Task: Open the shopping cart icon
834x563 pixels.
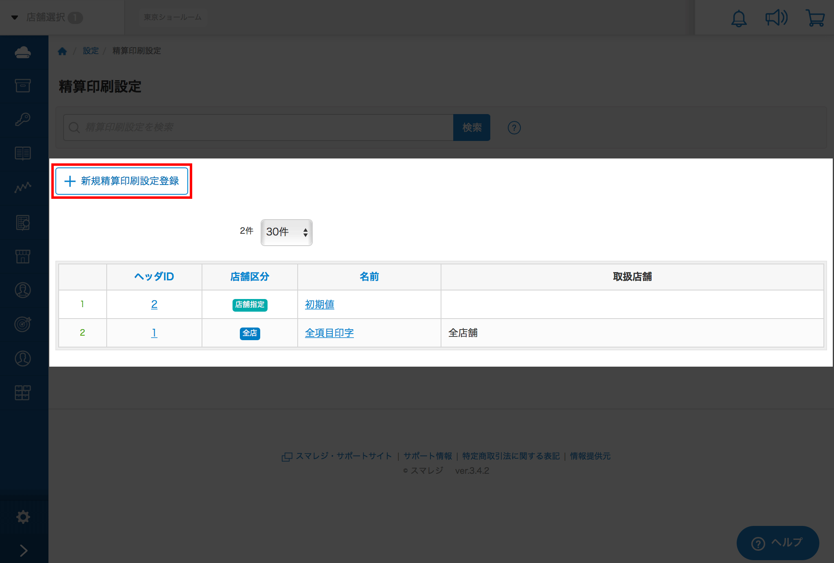Action: click(815, 18)
